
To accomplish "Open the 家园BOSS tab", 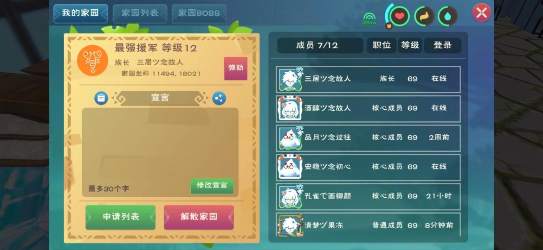I will pos(199,13).
